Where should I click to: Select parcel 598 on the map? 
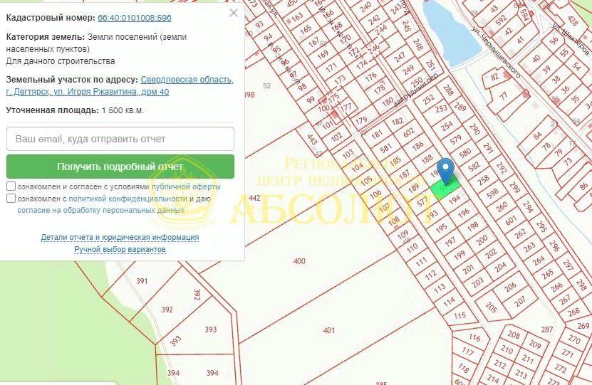point(492,194)
